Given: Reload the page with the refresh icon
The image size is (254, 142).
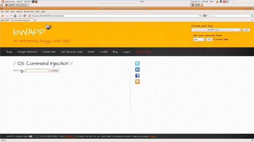Looking at the screenshot, I should 15,16.
